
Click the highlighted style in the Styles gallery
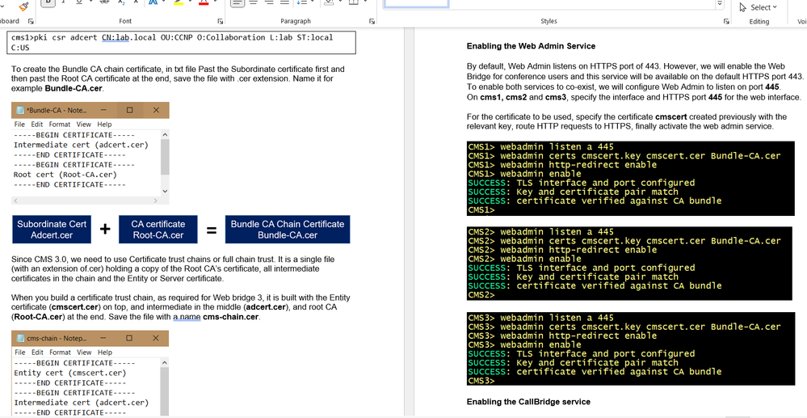pyautogui.click(x=416, y=3)
